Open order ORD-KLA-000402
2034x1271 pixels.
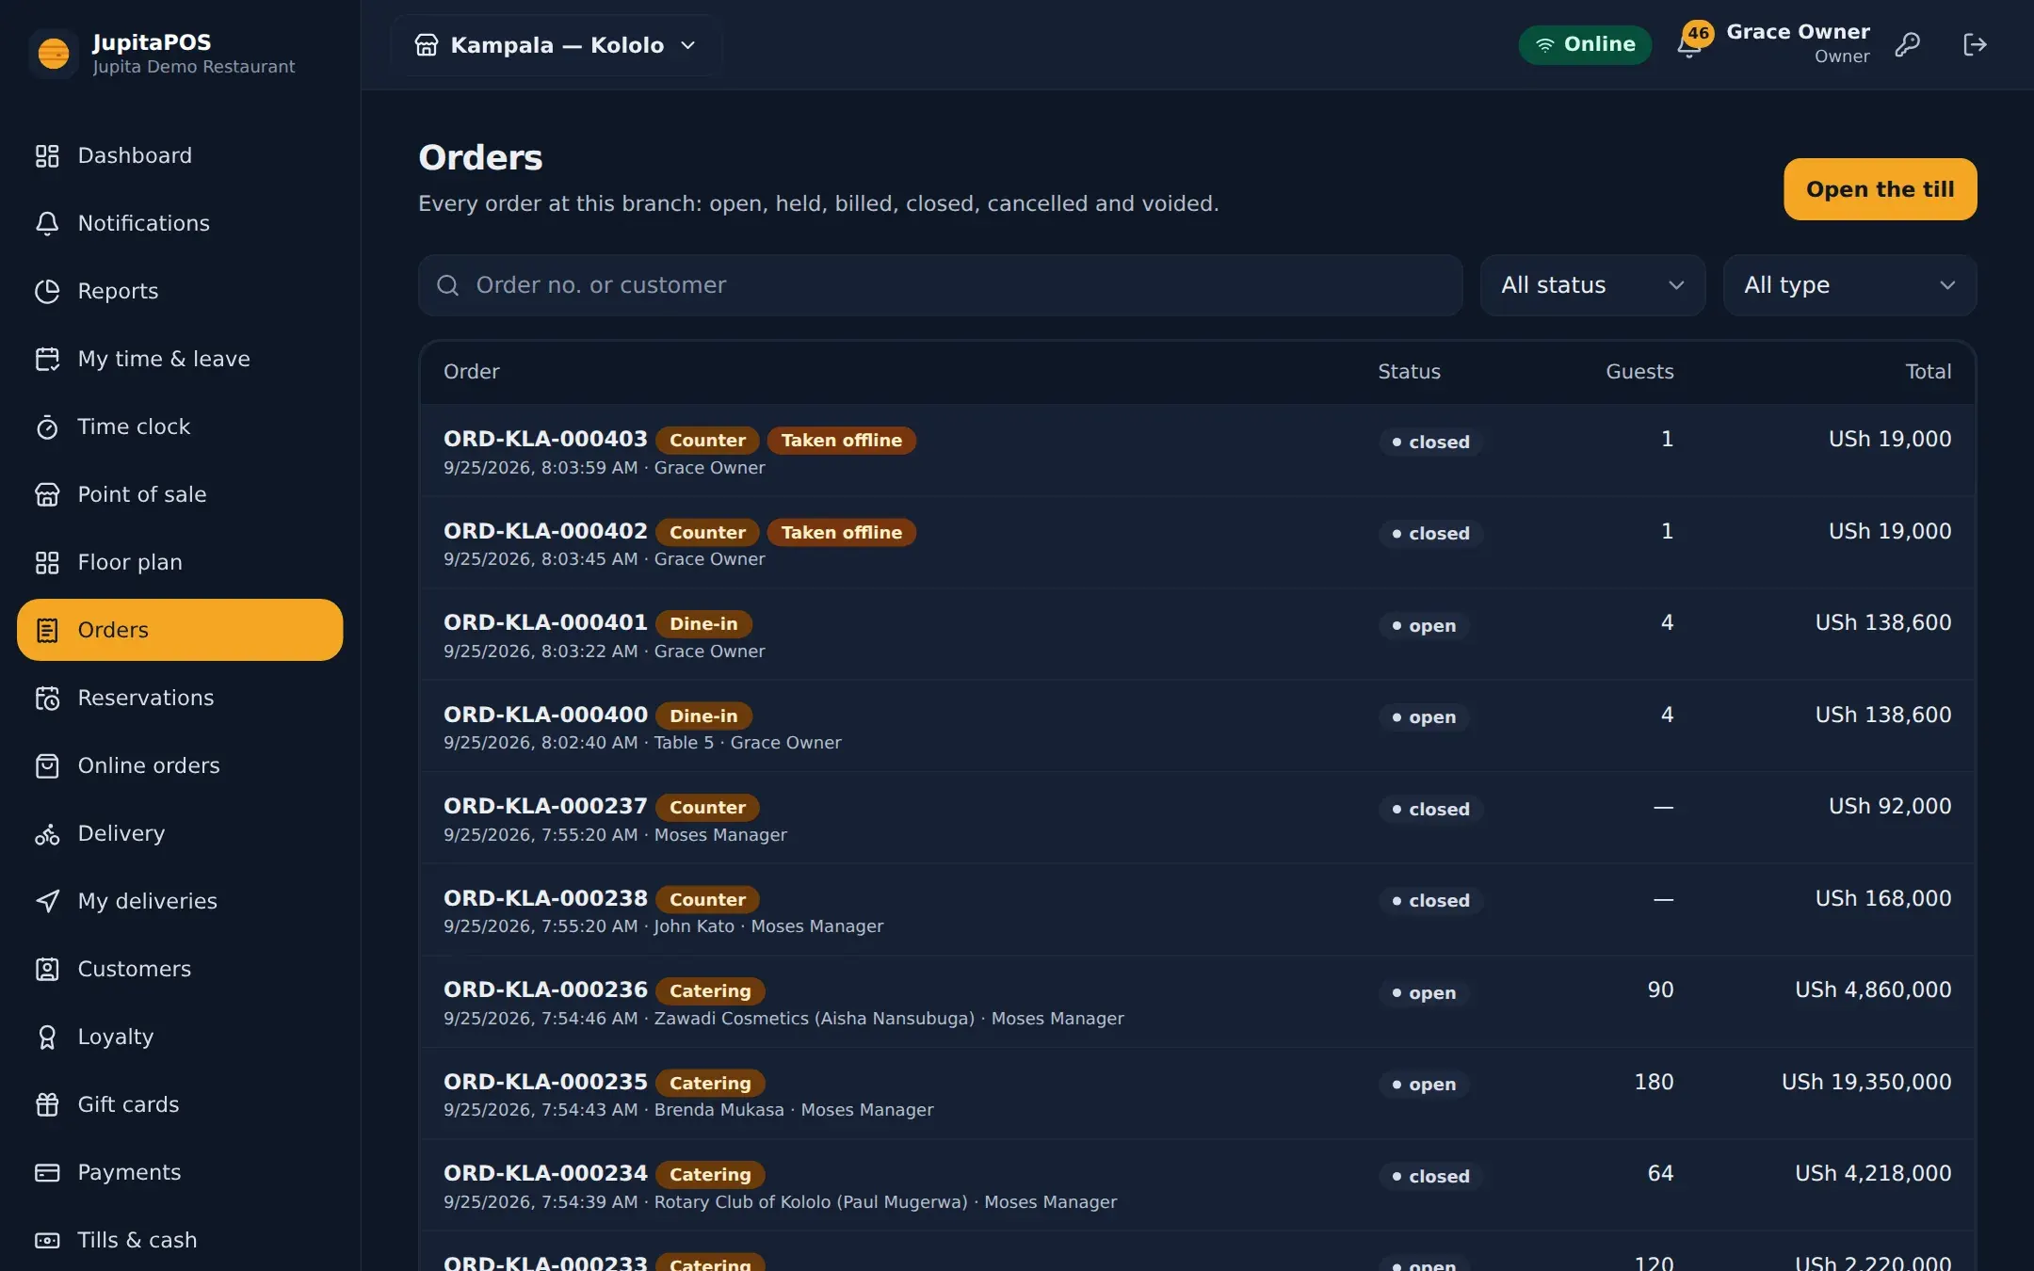(x=1197, y=543)
